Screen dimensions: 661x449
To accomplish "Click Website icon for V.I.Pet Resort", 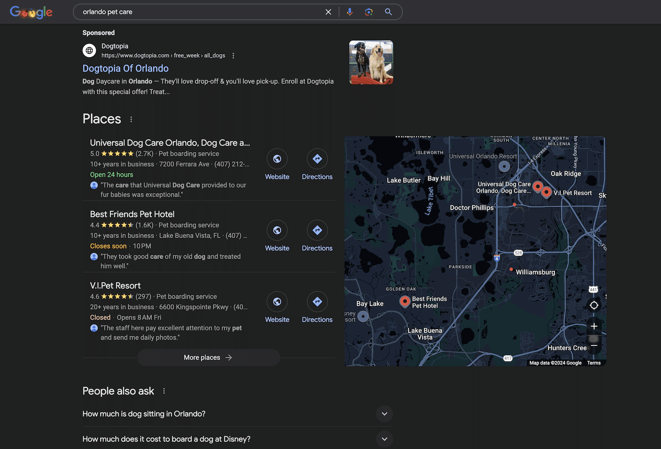I will [277, 302].
